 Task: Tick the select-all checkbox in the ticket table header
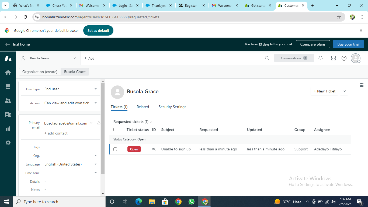115,130
